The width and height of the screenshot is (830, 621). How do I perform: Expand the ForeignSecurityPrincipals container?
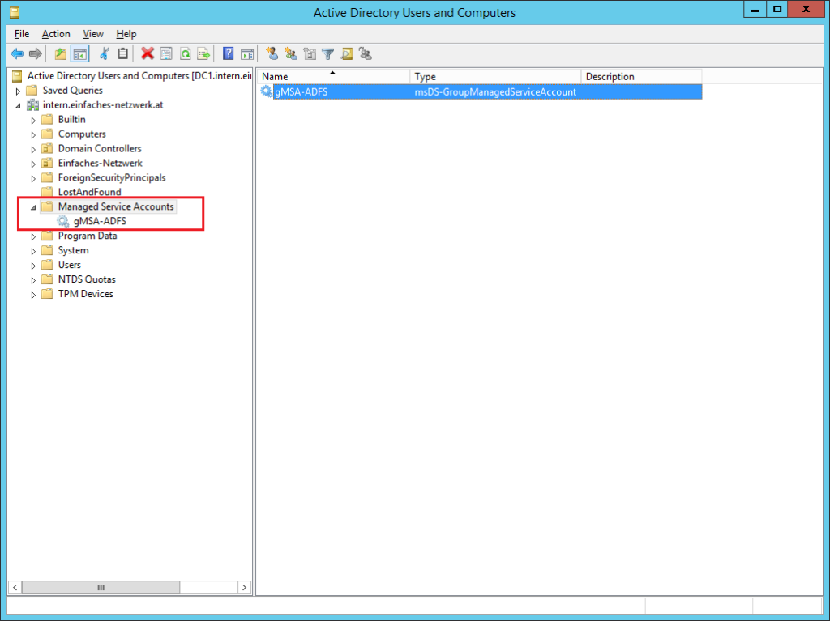[32, 178]
